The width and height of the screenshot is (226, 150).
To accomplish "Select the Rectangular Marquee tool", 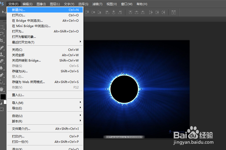I will click(x=2, y=27).
